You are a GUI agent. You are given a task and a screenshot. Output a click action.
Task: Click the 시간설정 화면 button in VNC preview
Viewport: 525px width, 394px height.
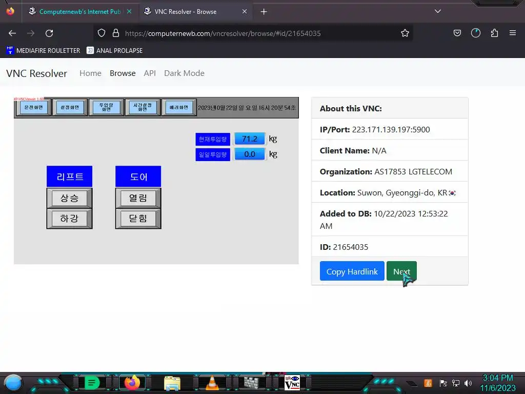143,107
